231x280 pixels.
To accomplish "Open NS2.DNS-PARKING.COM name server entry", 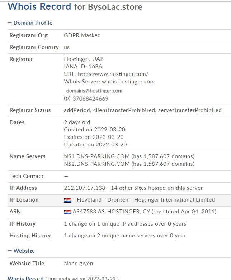I will pyautogui.click(x=97, y=164).
